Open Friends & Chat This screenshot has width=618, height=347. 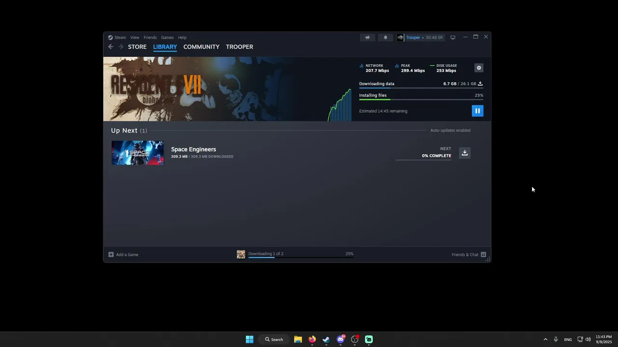point(465,254)
